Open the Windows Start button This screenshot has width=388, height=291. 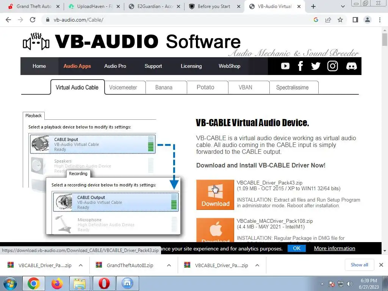[10, 283]
